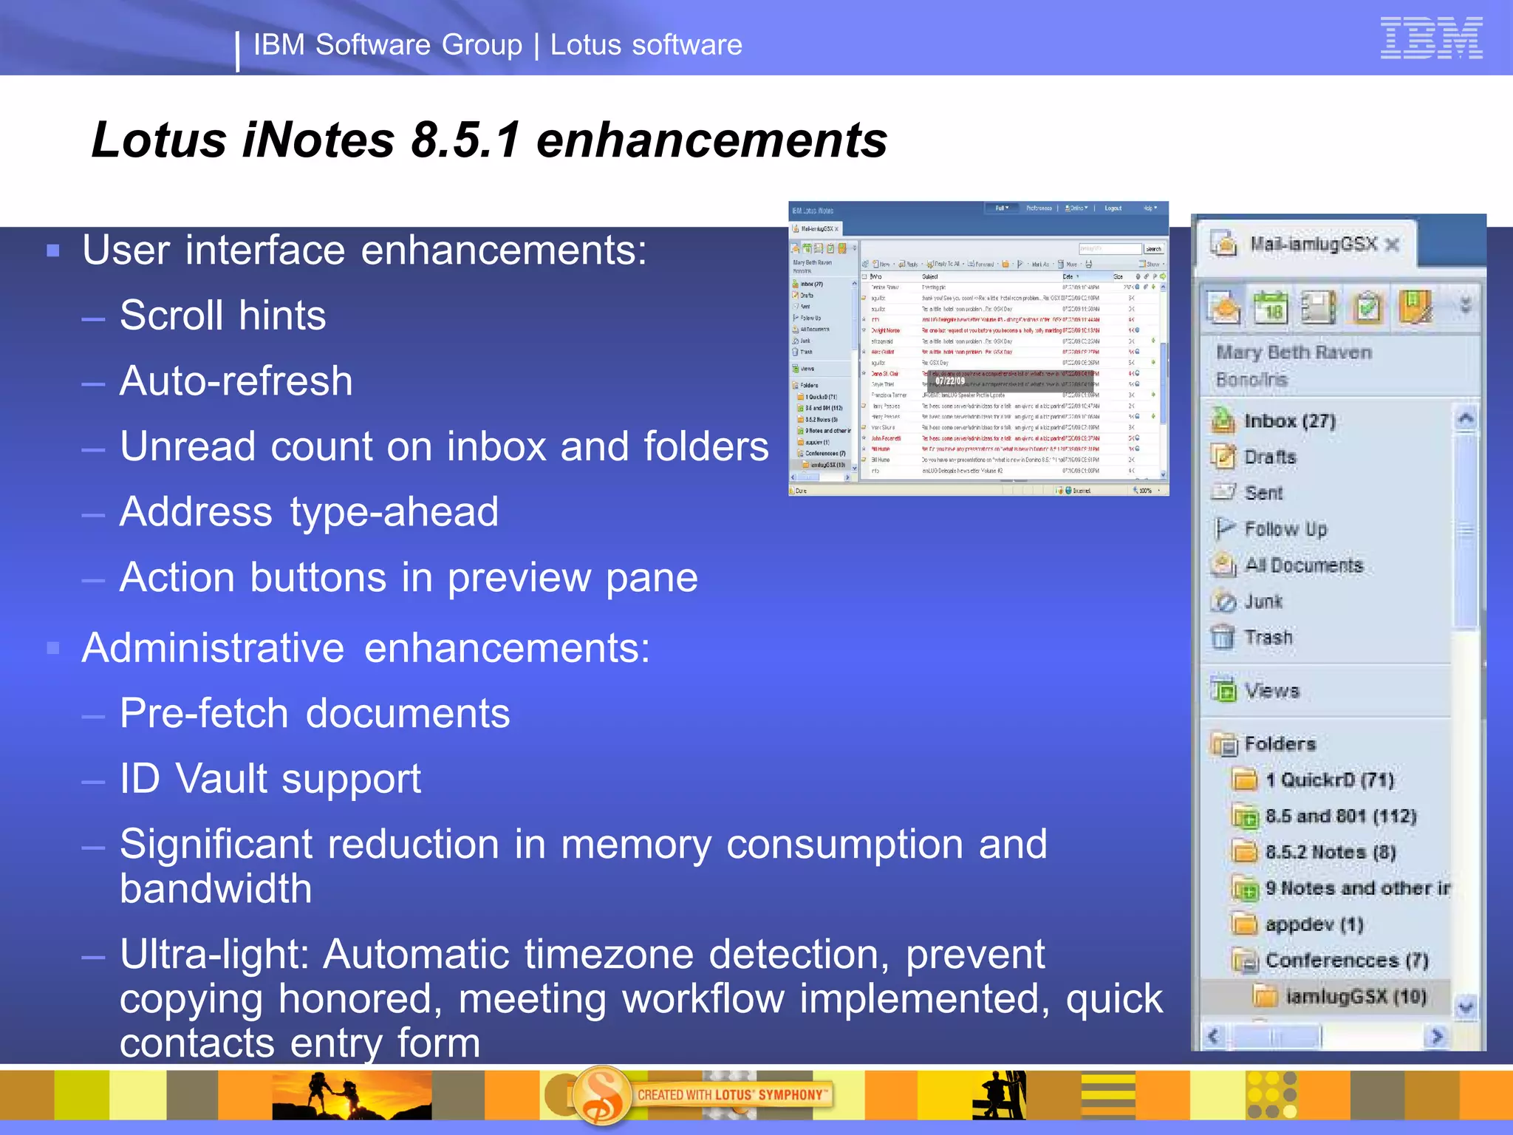1513x1135 pixels.
Task: Click the follow-up flag icon in message toolbar
Action: point(1022,264)
